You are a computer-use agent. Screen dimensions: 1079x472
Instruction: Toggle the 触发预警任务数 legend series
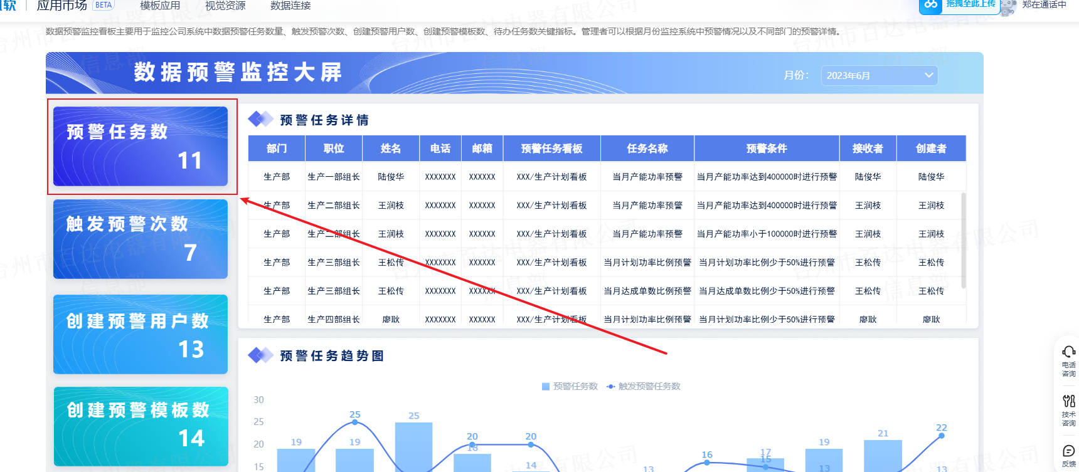[644, 386]
